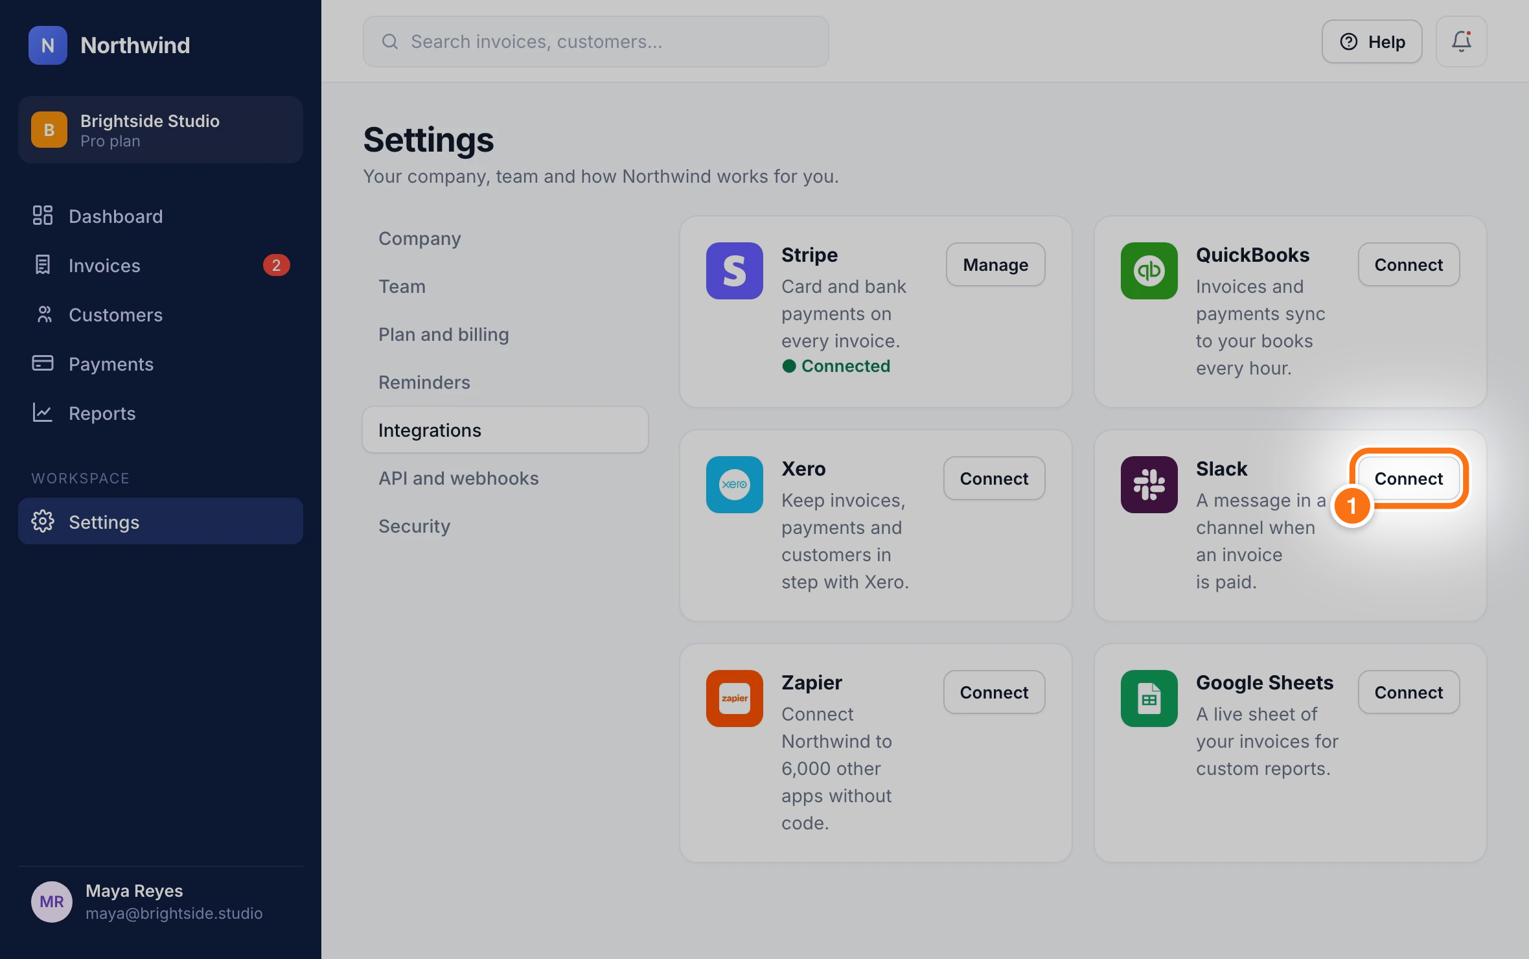
Task: Click the MR user avatar
Action: click(52, 901)
